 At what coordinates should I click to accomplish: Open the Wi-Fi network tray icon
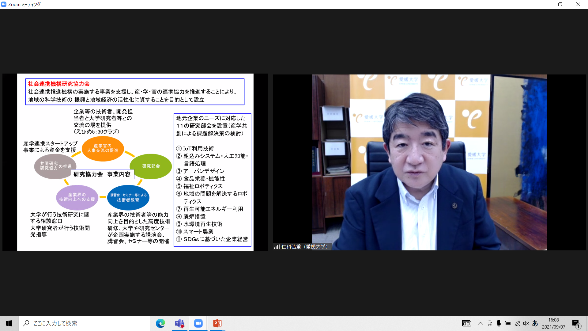pyautogui.click(x=517, y=323)
